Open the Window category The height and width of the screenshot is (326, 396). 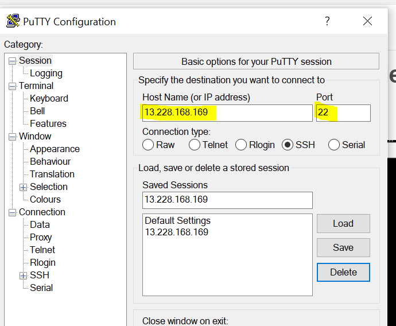(x=35, y=137)
